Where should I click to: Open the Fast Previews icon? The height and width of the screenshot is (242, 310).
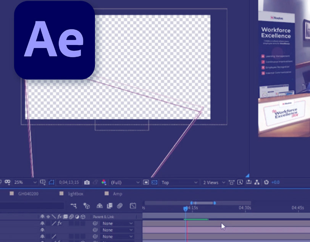pos(240,182)
